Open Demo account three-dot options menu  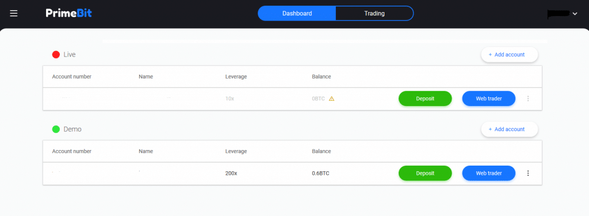pos(528,173)
